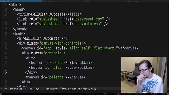Screen dimensions: 169x95
Task: Click the canvas-with-controls class string
Action: coord(62,43)
